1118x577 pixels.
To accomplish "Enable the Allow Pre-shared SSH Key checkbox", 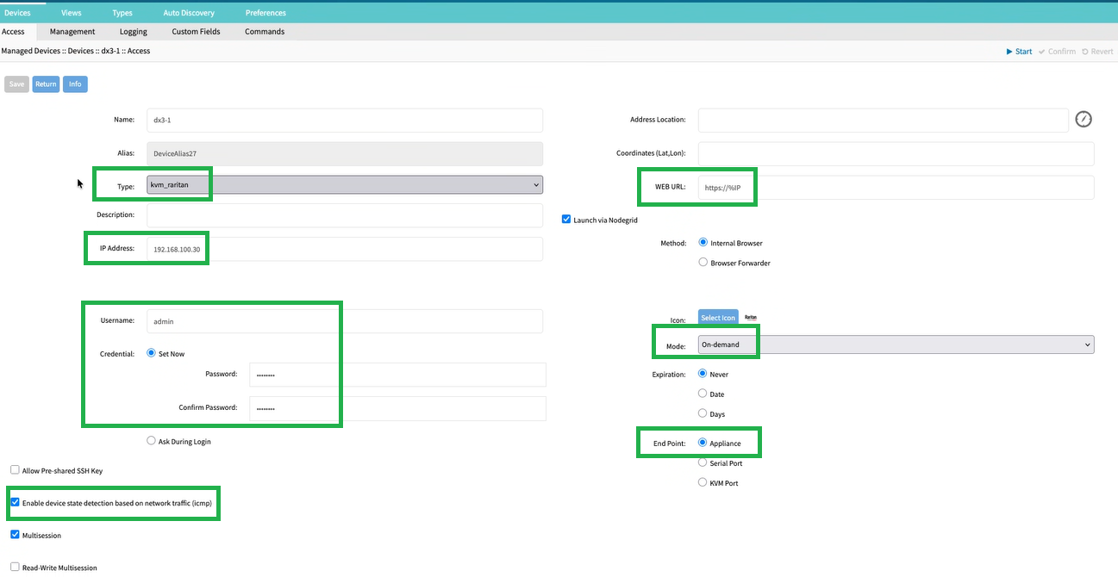I will pyautogui.click(x=15, y=470).
